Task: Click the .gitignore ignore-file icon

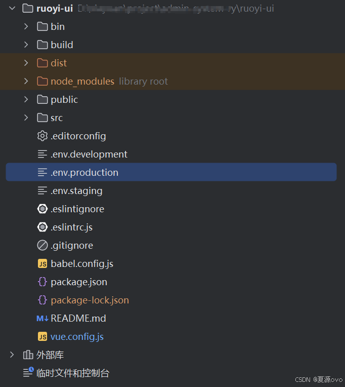Action: (42, 246)
